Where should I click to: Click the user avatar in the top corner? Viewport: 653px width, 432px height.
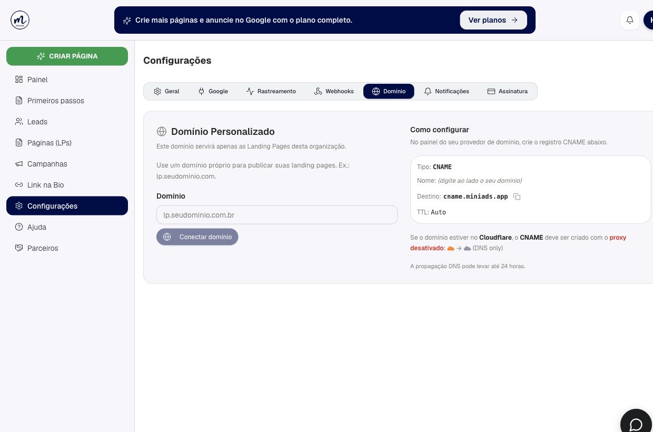pos(648,20)
